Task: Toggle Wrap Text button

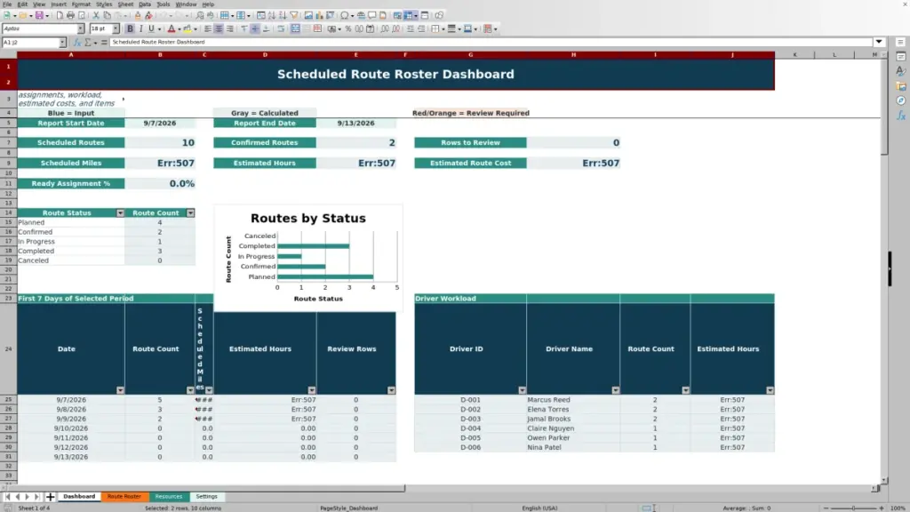Action: pyautogui.click(x=281, y=28)
